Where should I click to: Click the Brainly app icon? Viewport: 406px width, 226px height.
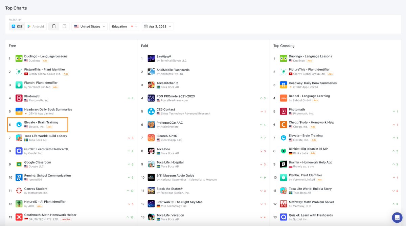pyautogui.click(x=284, y=165)
